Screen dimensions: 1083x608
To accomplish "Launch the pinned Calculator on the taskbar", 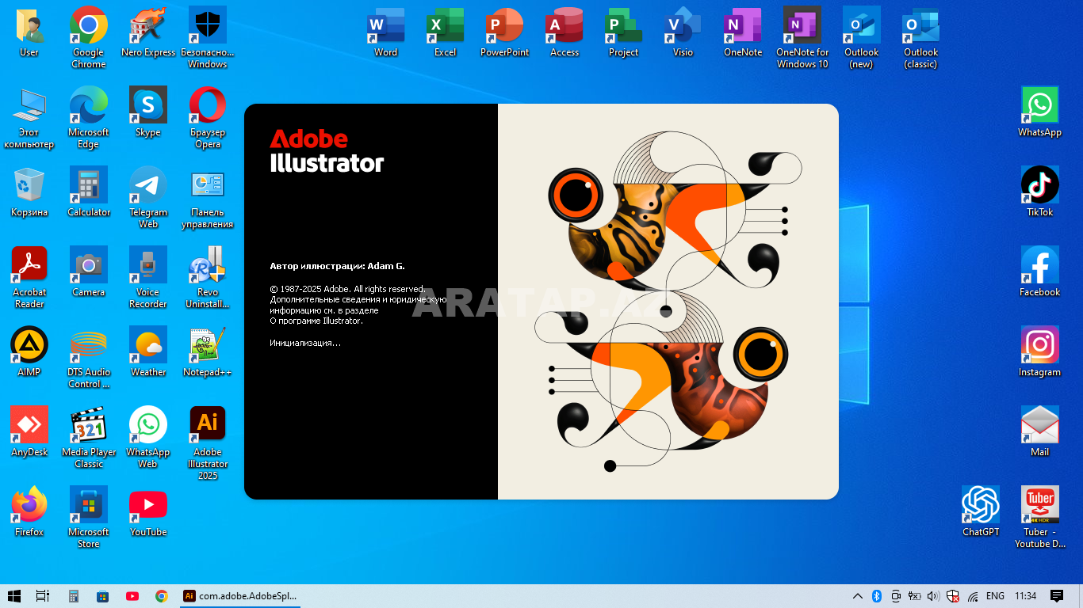I will pos(73,596).
